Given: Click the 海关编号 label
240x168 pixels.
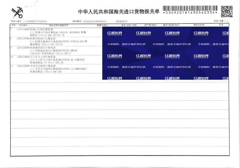Looking at the screenshot, I should coord(78,21).
